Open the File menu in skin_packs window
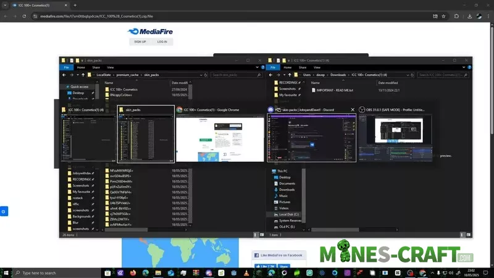 pos(67,67)
